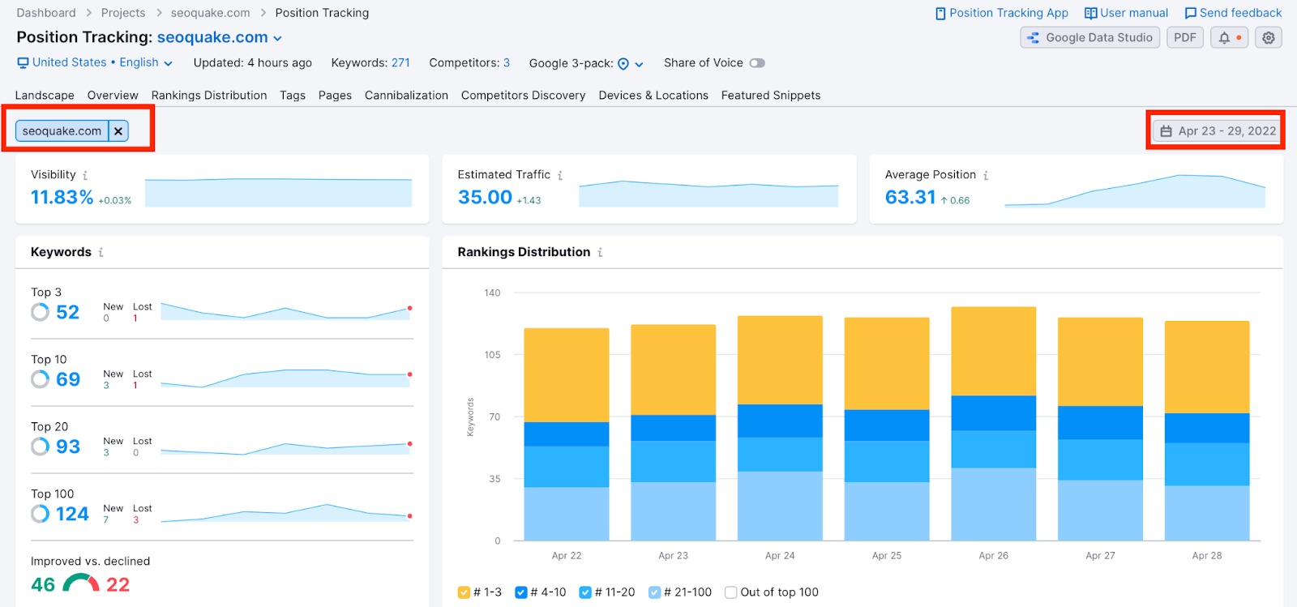This screenshot has height=607, width=1297.
Task: Click the improved vs. declined gauge icon
Action: point(81,583)
